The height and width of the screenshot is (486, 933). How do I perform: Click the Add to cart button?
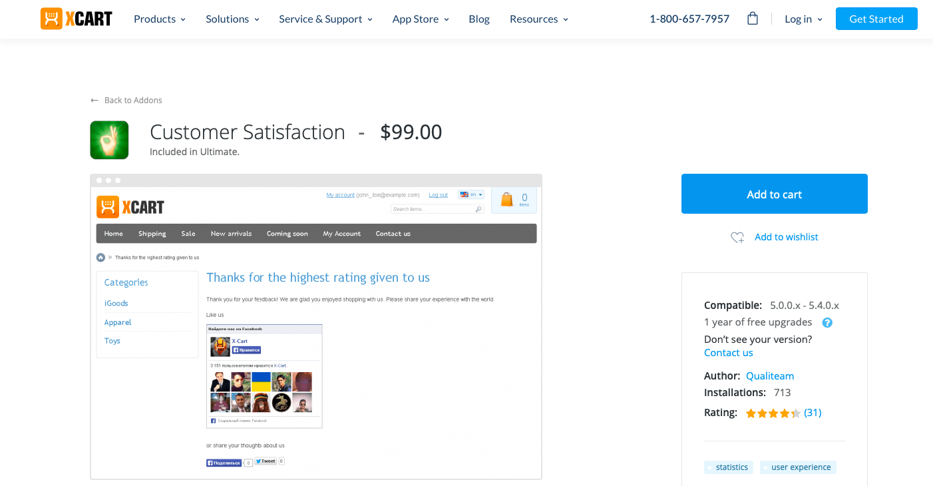pos(774,193)
